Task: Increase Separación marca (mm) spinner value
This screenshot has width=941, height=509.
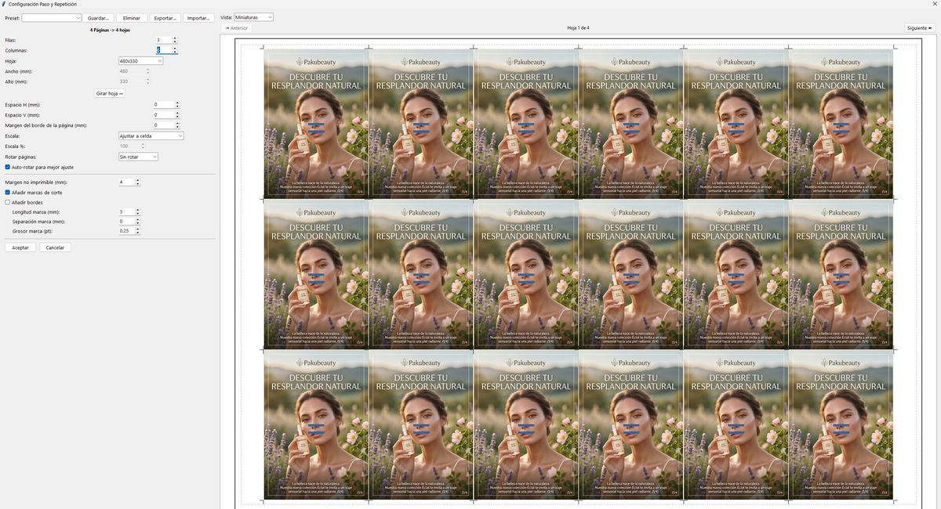Action: click(x=138, y=220)
